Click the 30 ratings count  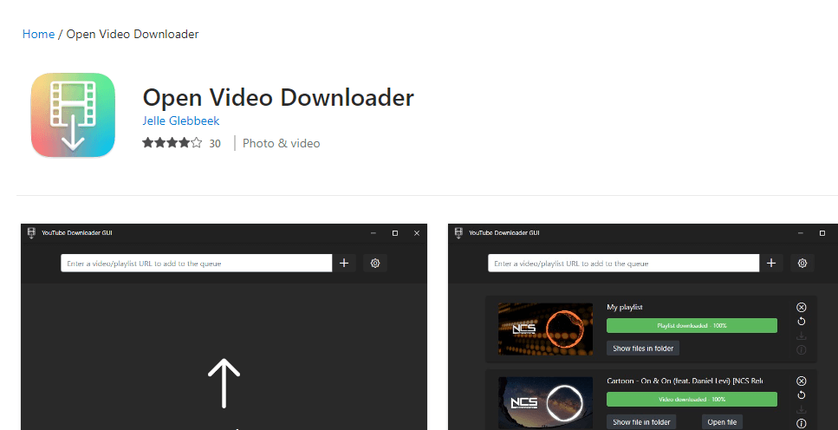[x=215, y=143]
